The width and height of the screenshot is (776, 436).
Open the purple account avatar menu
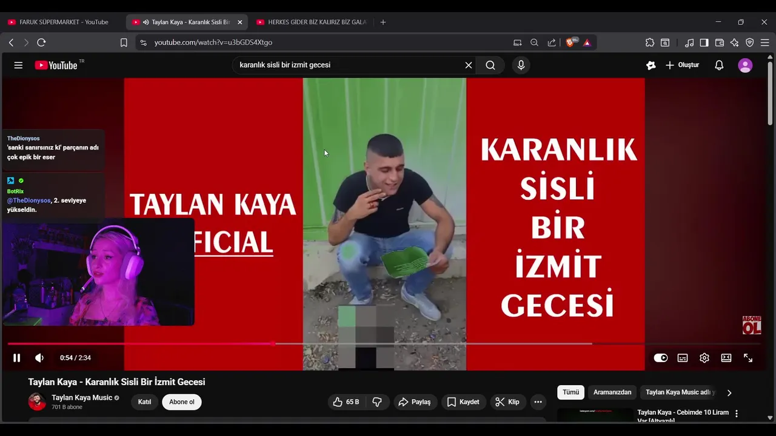coord(745,65)
